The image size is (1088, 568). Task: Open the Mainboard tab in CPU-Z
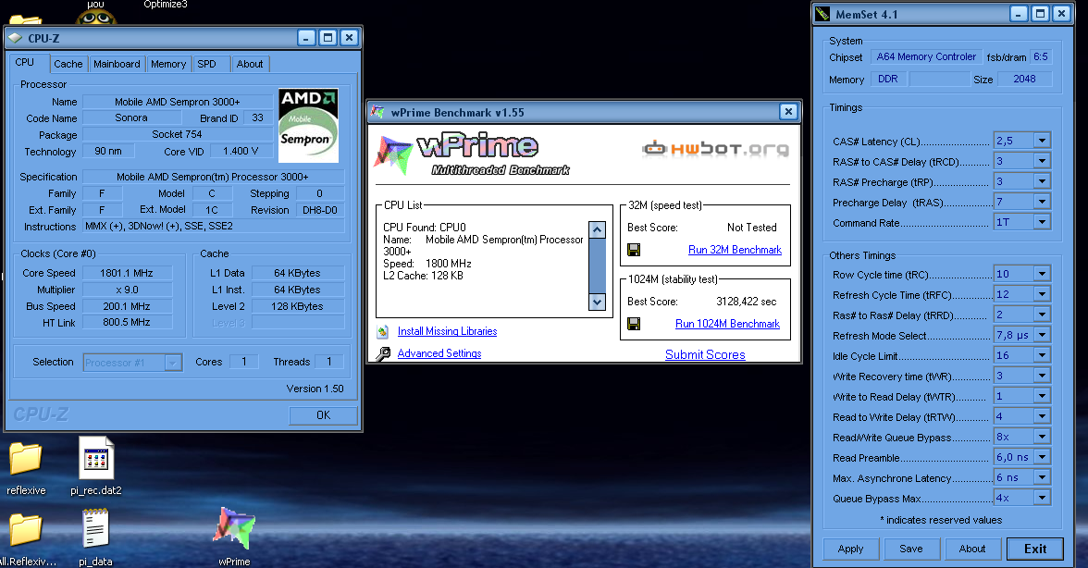pyautogui.click(x=117, y=64)
